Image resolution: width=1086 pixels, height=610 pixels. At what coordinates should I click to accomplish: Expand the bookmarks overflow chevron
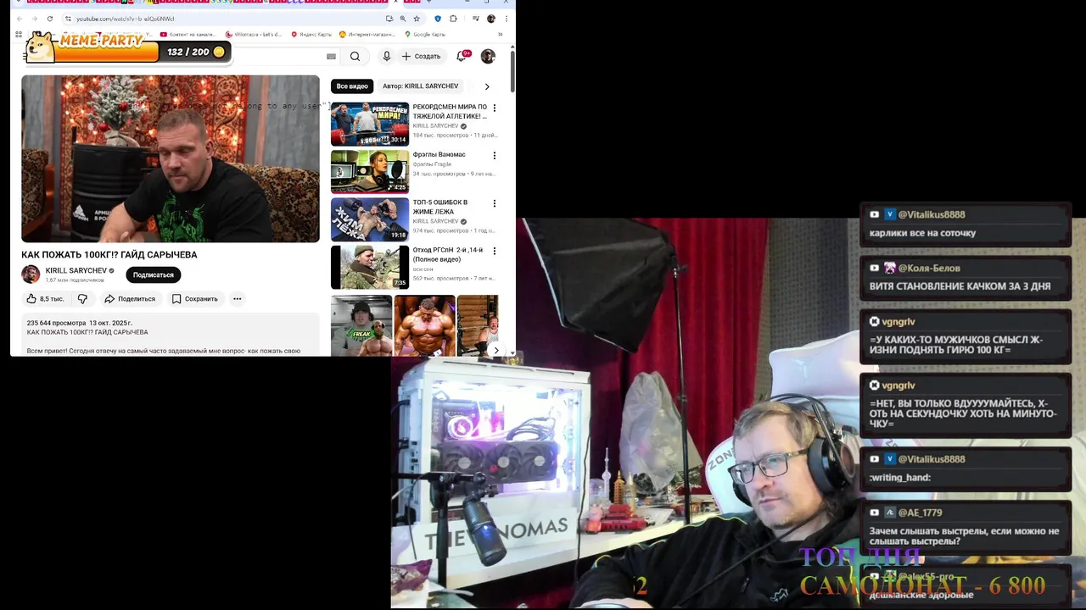[x=500, y=35]
